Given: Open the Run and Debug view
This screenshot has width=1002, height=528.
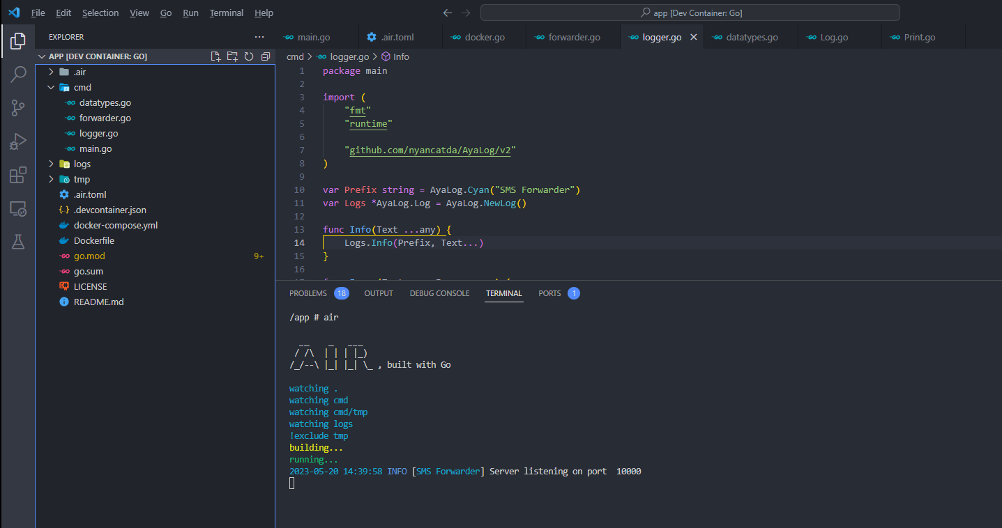Looking at the screenshot, I should tap(18, 141).
